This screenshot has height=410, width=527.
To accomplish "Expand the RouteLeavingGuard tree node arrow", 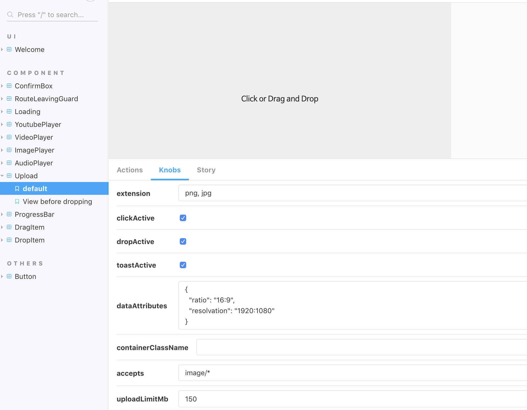I will pyautogui.click(x=2, y=99).
